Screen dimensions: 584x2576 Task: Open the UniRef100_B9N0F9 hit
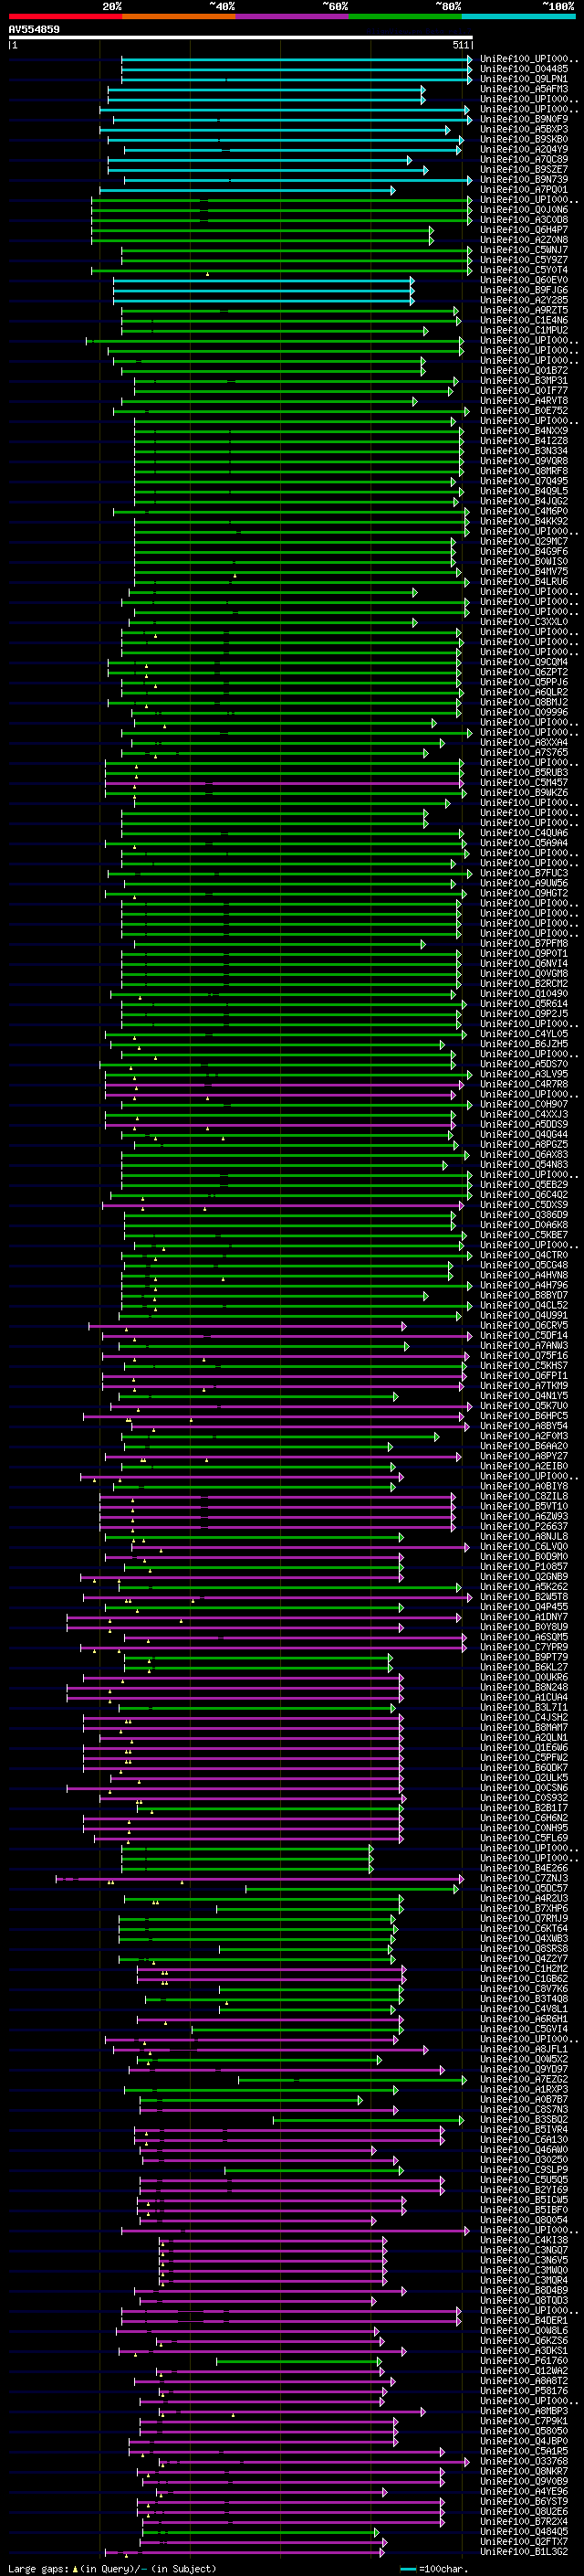523,119
